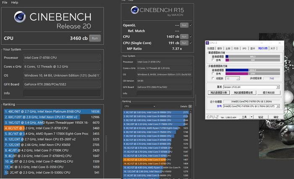Viewport: 294px width, 179px height.
Task: Open the thread count 12 dropdown
Action: coord(238,79)
